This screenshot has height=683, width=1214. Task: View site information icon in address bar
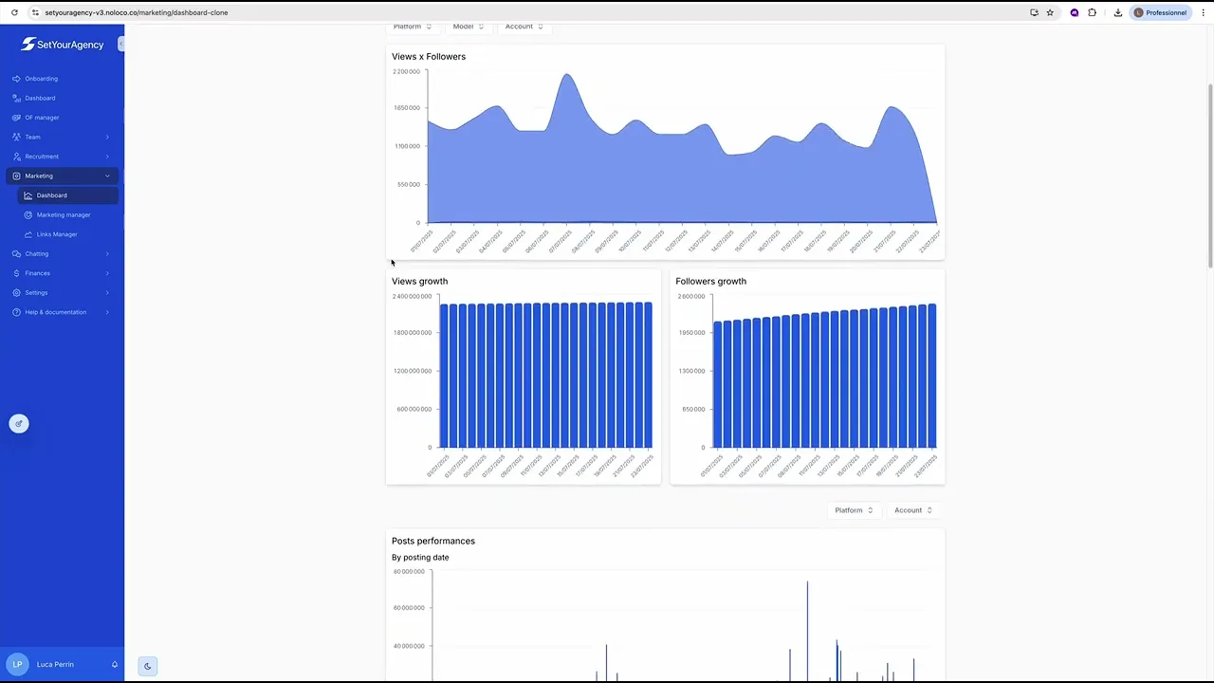(x=35, y=12)
